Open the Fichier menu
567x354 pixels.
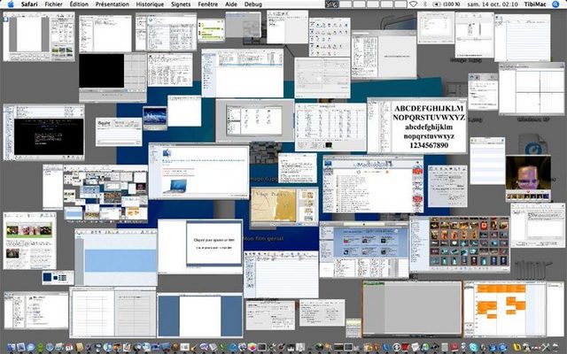click(x=53, y=4)
